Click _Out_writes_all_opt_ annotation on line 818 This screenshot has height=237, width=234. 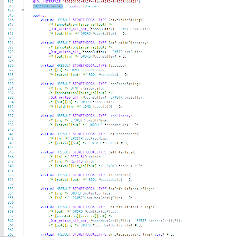(x=69, y=29)
